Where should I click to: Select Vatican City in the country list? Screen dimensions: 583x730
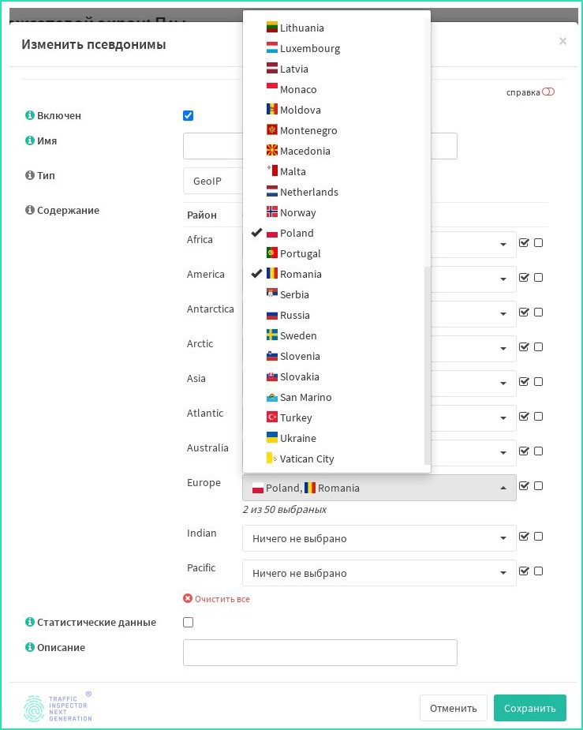tap(334, 459)
